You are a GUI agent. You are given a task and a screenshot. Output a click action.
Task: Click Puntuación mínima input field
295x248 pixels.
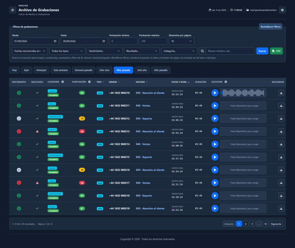click(x=123, y=41)
